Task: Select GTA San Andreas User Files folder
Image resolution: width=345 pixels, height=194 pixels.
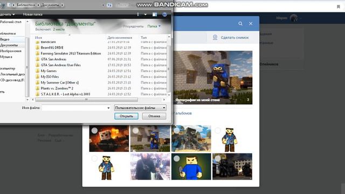Action: [x=61, y=65]
